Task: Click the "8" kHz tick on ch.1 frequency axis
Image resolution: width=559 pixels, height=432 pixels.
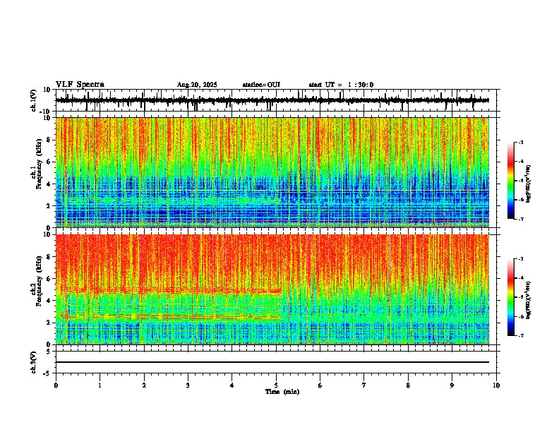Action: coord(49,140)
